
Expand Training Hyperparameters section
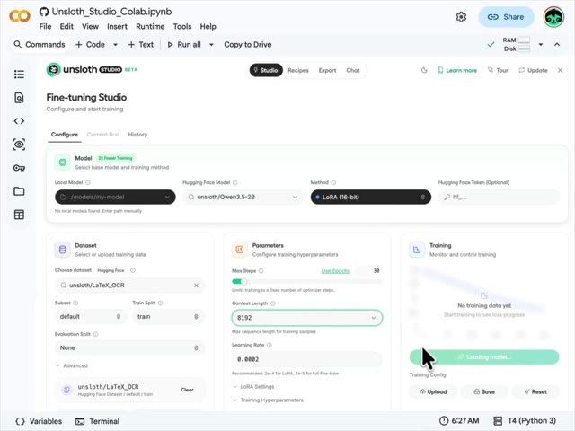(x=270, y=400)
